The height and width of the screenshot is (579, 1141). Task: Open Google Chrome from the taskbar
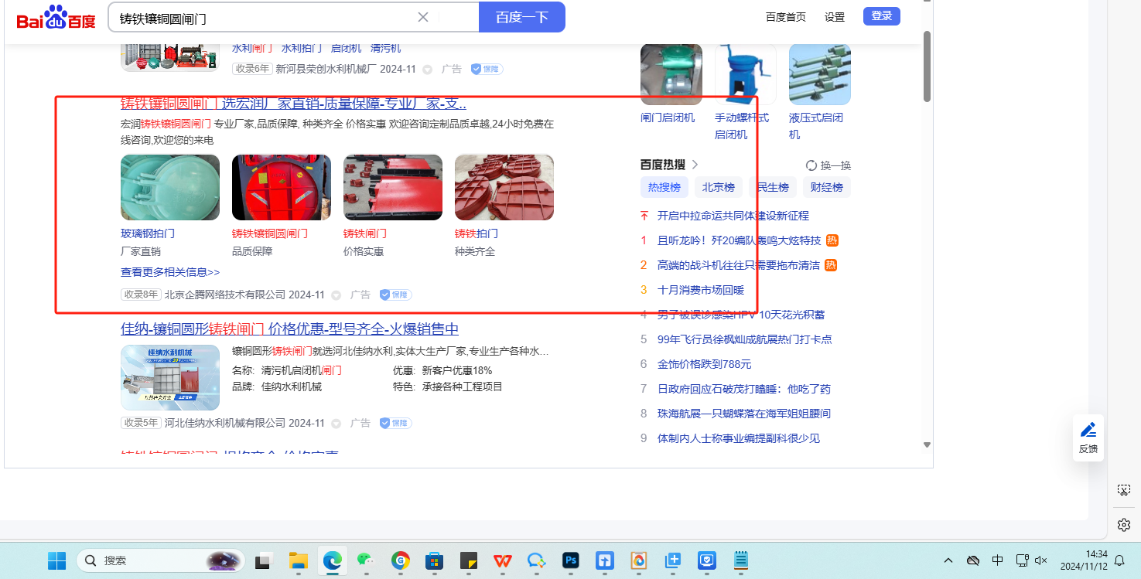[401, 560]
